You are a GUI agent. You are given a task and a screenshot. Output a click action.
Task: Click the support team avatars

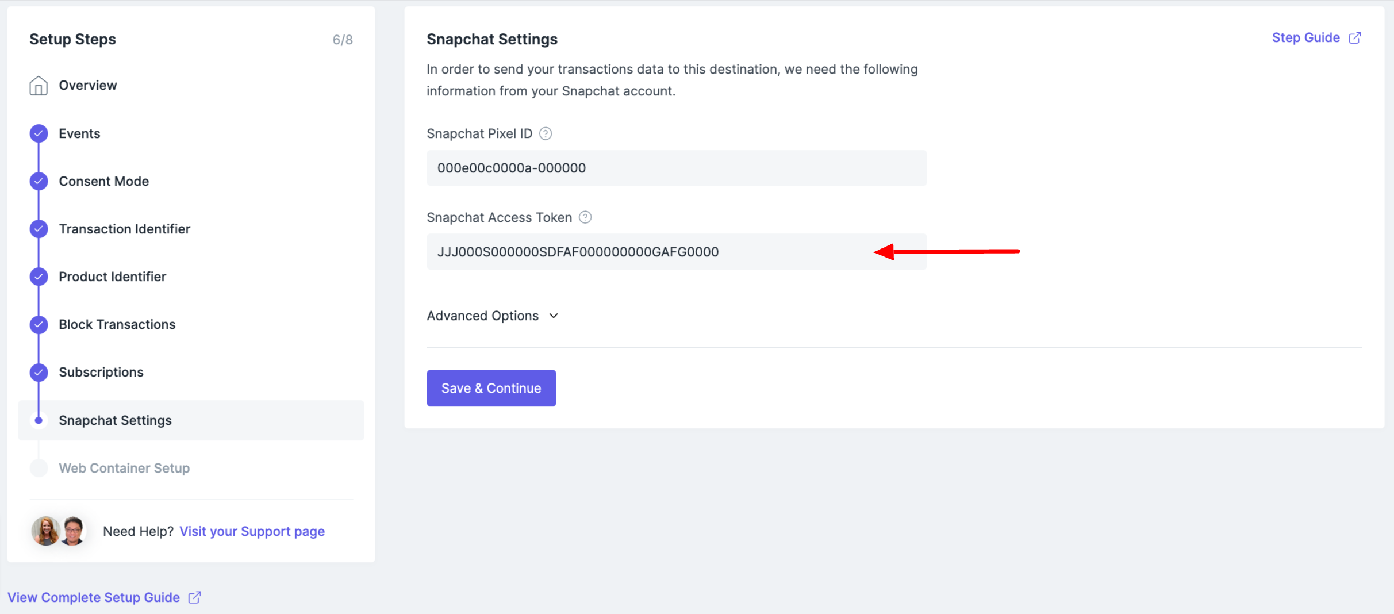(59, 531)
